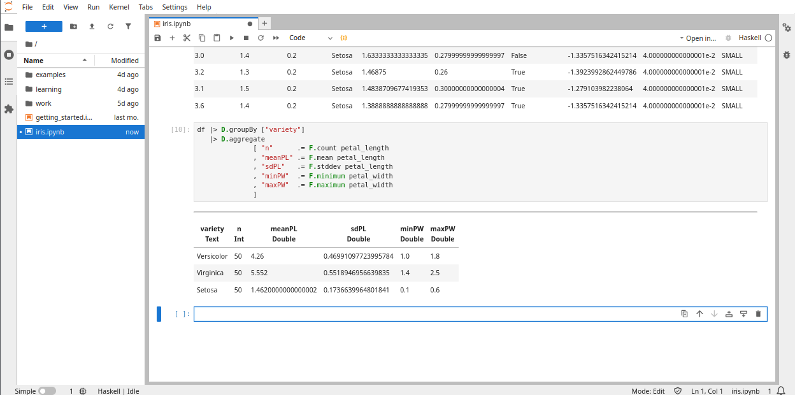Open the View menu
This screenshot has width=795, height=395.
coord(71,7)
